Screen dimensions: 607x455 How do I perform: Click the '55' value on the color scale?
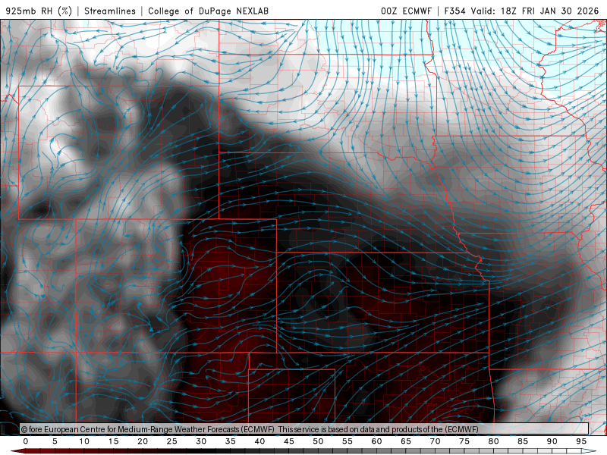[x=348, y=441]
